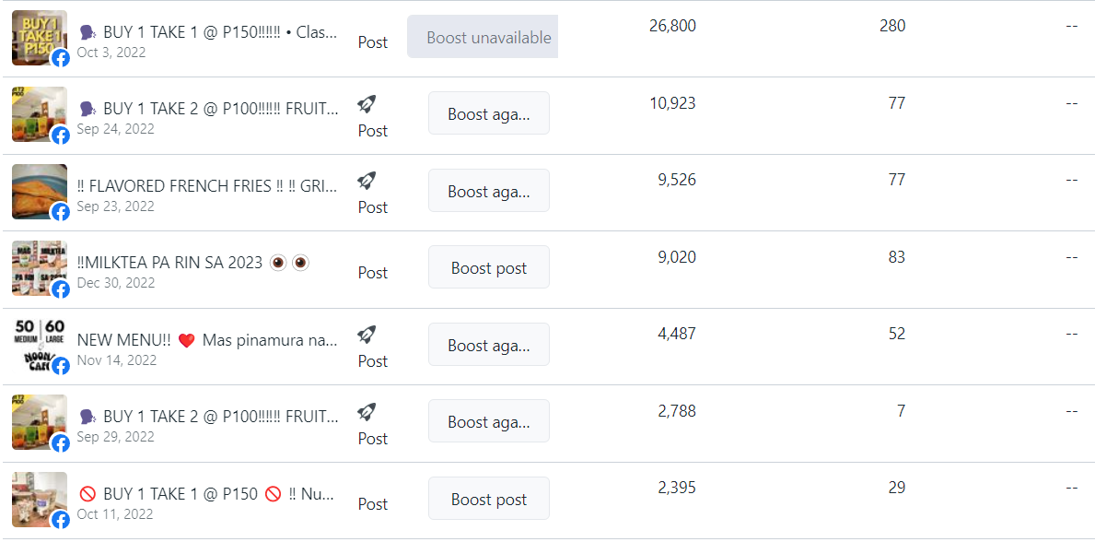1095x542 pixels.
Task: Click Boost again for NEW MENU post
Action: [489, 344]
